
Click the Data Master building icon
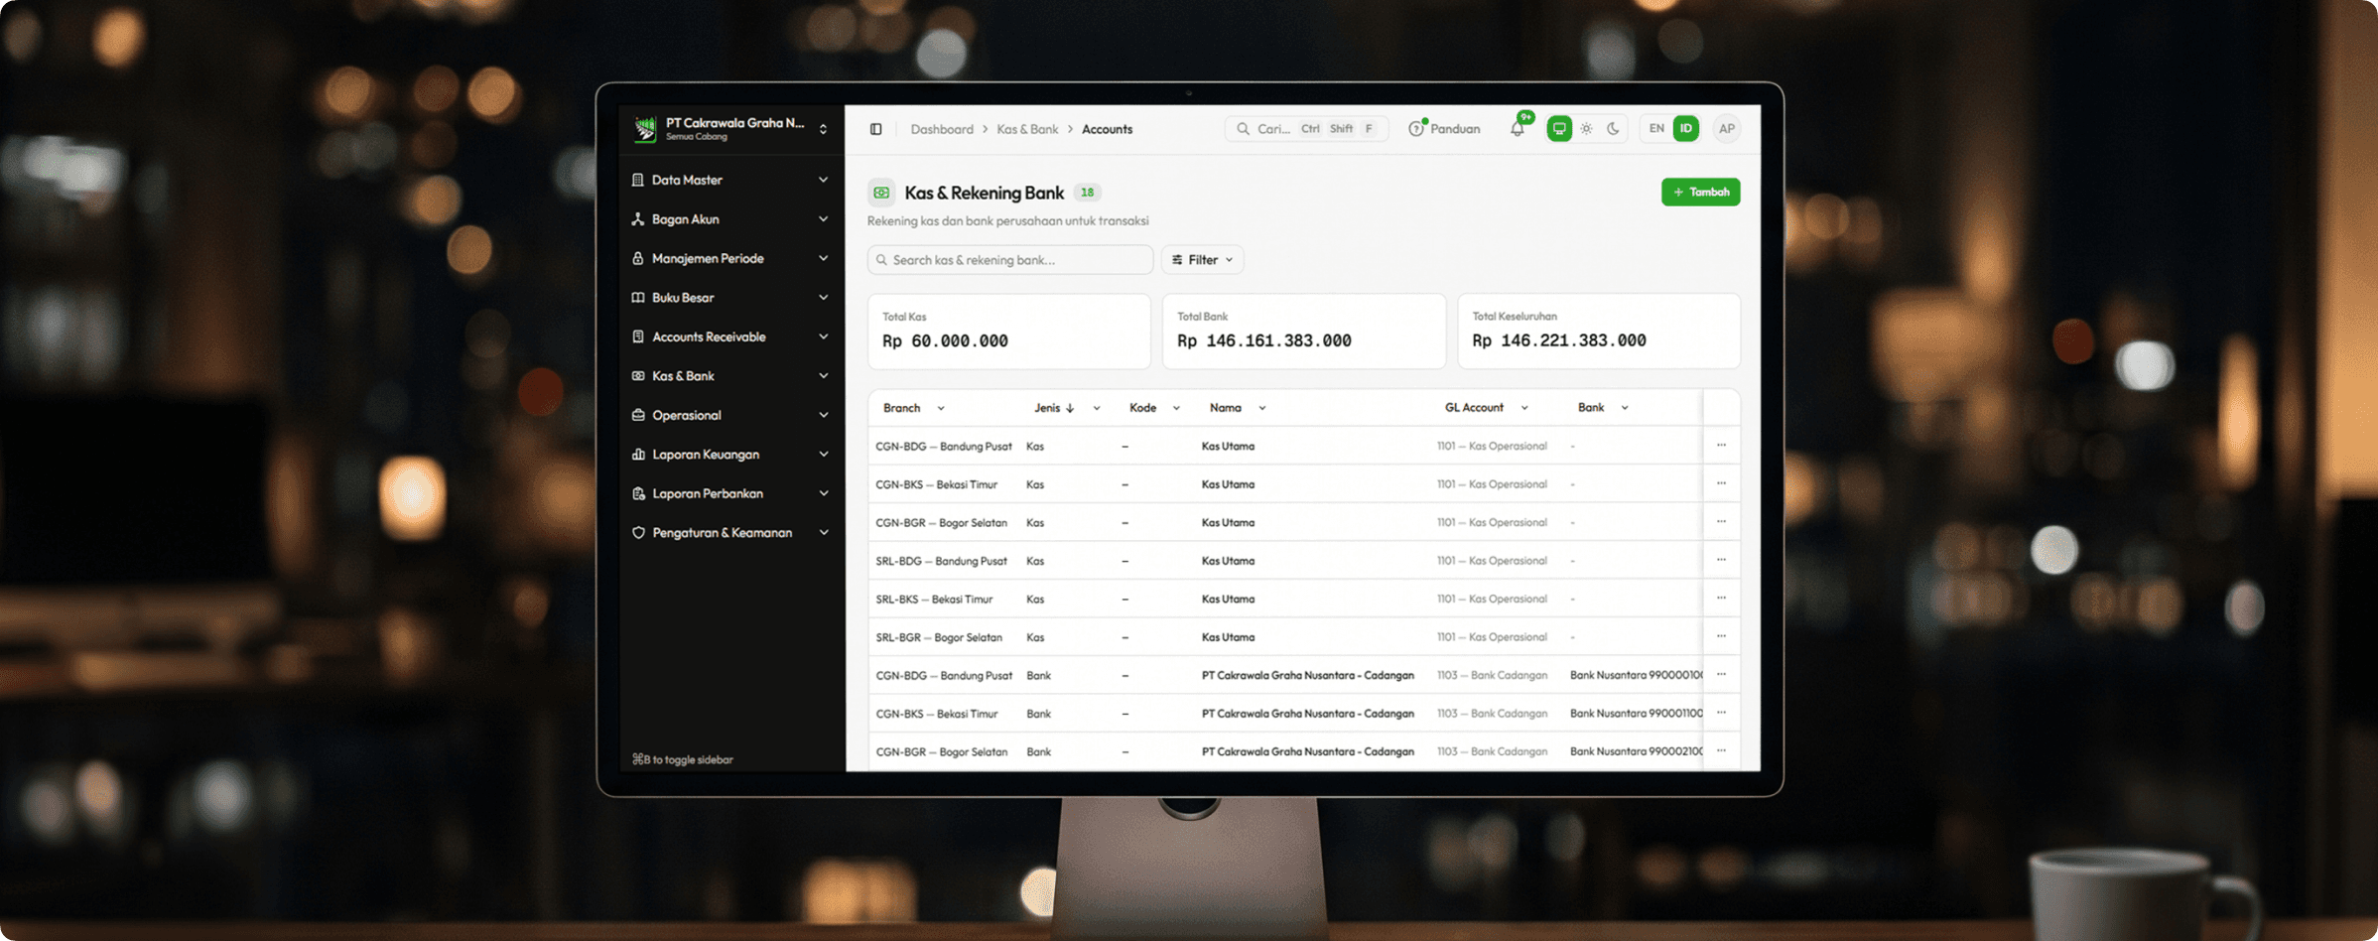point(638,180)
